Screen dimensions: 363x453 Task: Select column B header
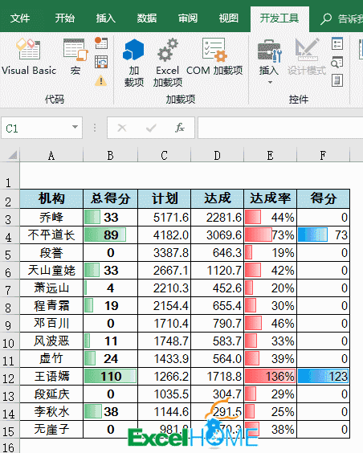[111, 156]
